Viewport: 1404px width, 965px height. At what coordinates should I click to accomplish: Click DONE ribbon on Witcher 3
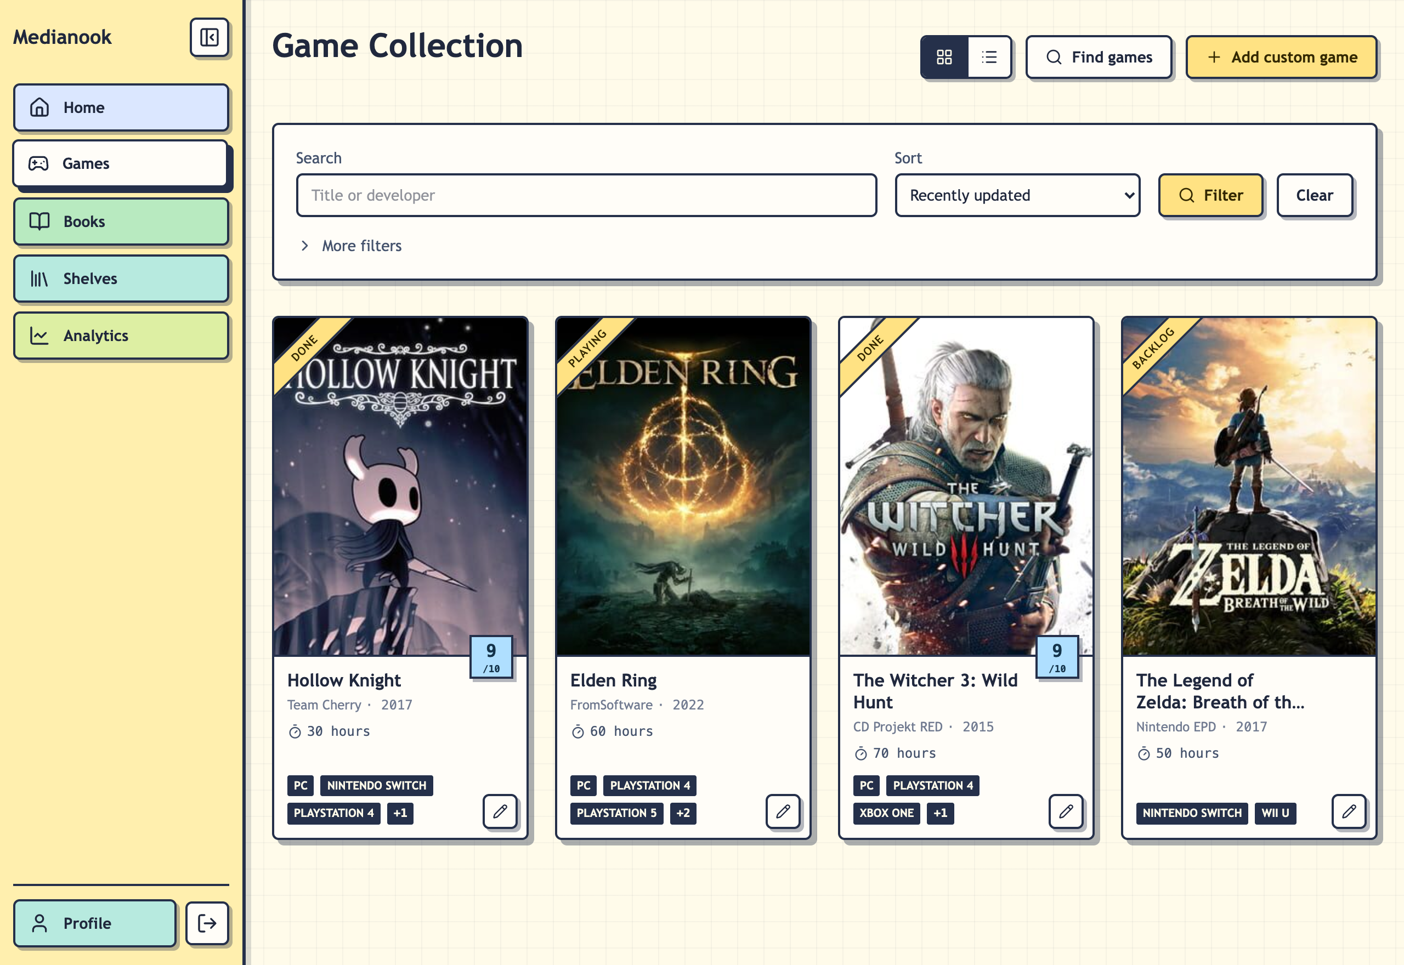(871, 348)
